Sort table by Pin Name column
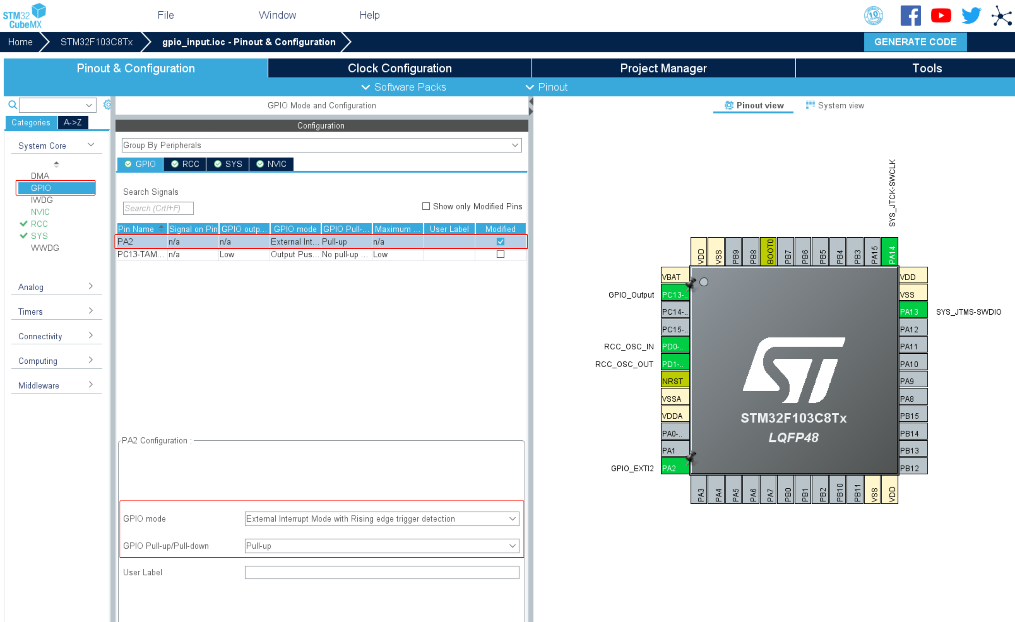The image size is (1015, 622). pyautogui.click(x=141, y=229)
